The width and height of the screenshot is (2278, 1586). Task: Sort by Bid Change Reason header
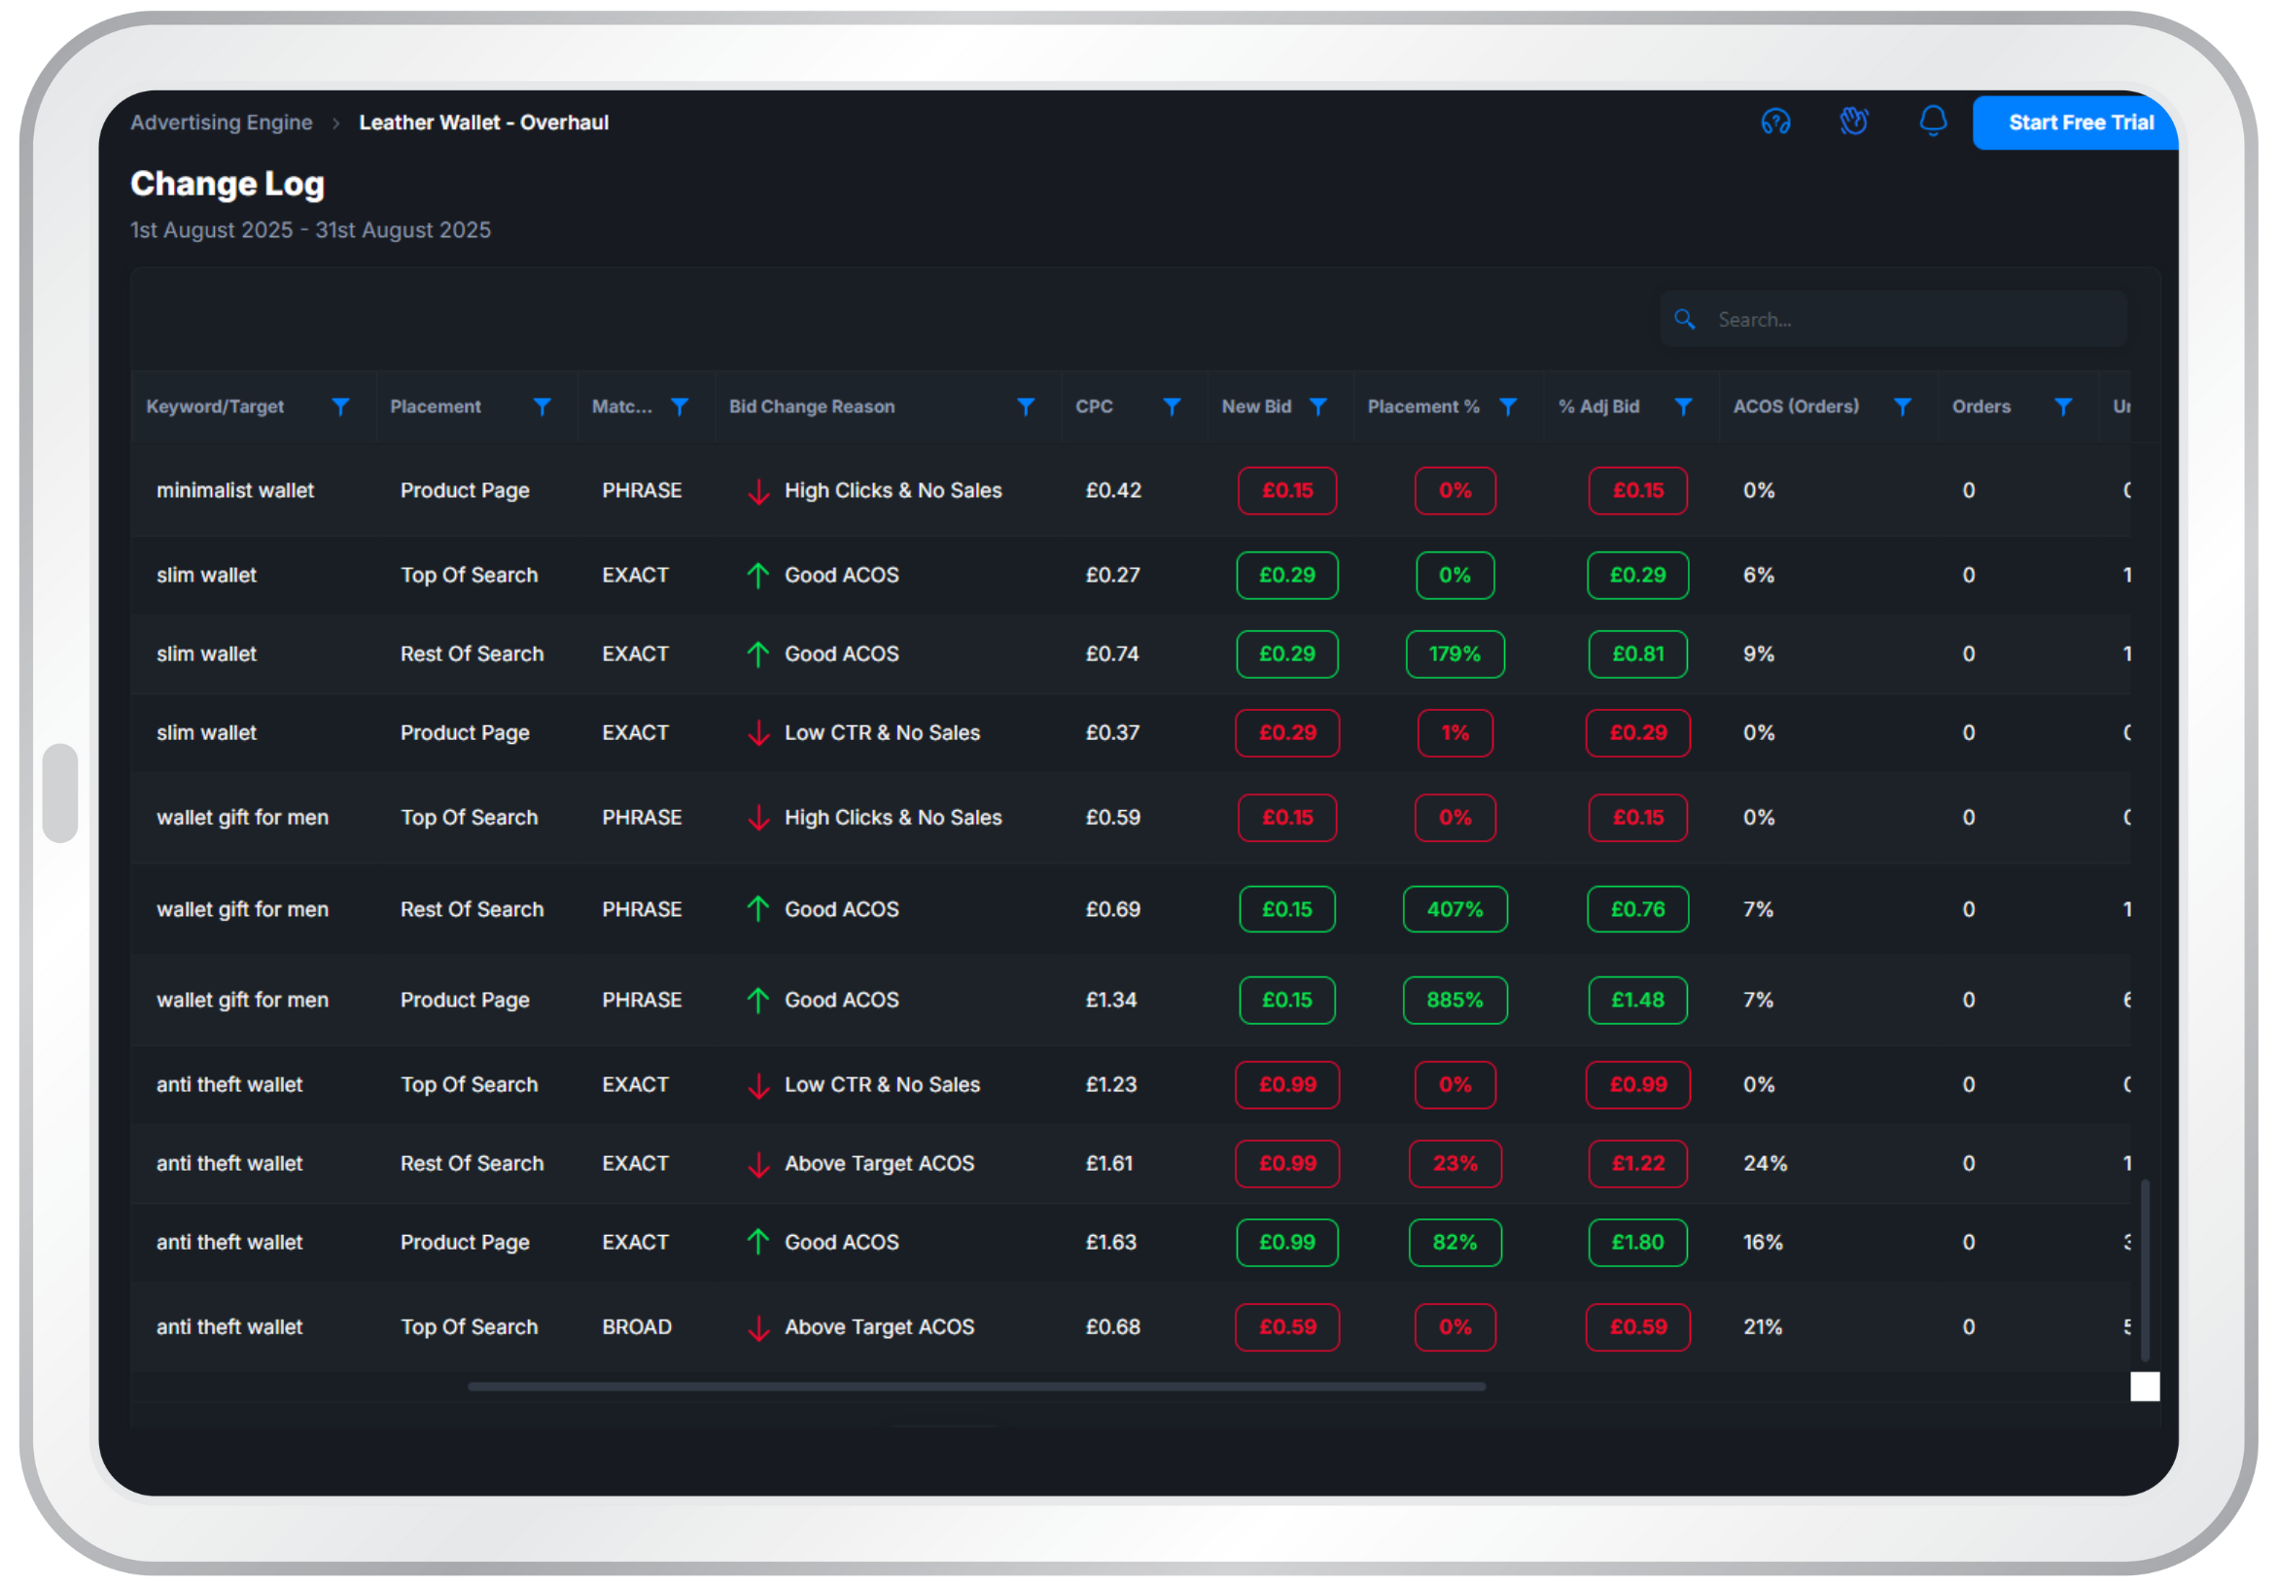[812, 406]
